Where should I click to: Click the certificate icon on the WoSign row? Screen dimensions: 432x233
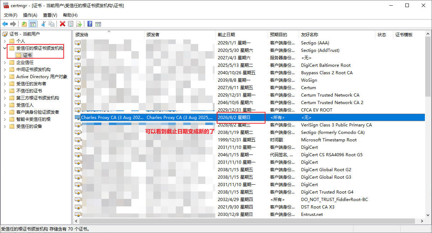click(78, 80)
